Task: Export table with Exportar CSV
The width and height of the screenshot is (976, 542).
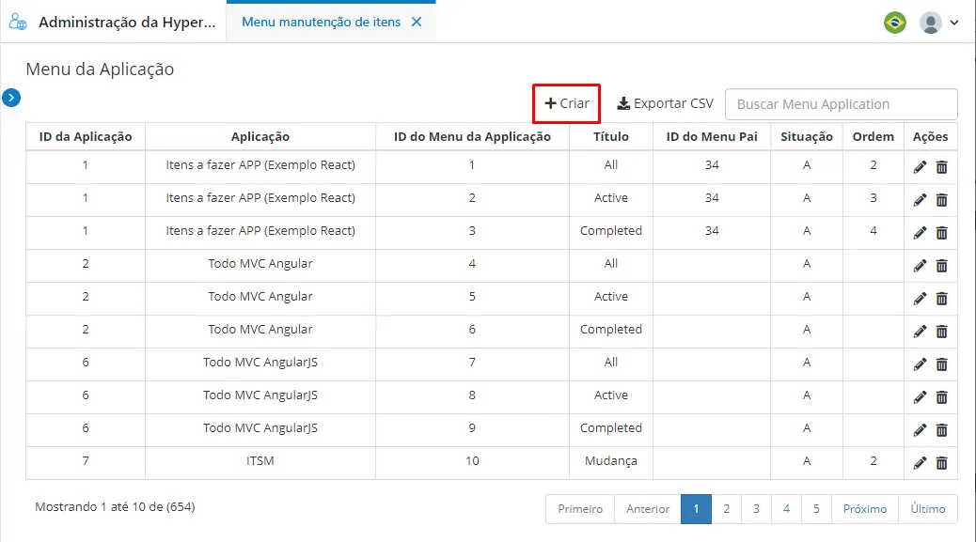Action: pyautogui.click(x=665, y=103)
